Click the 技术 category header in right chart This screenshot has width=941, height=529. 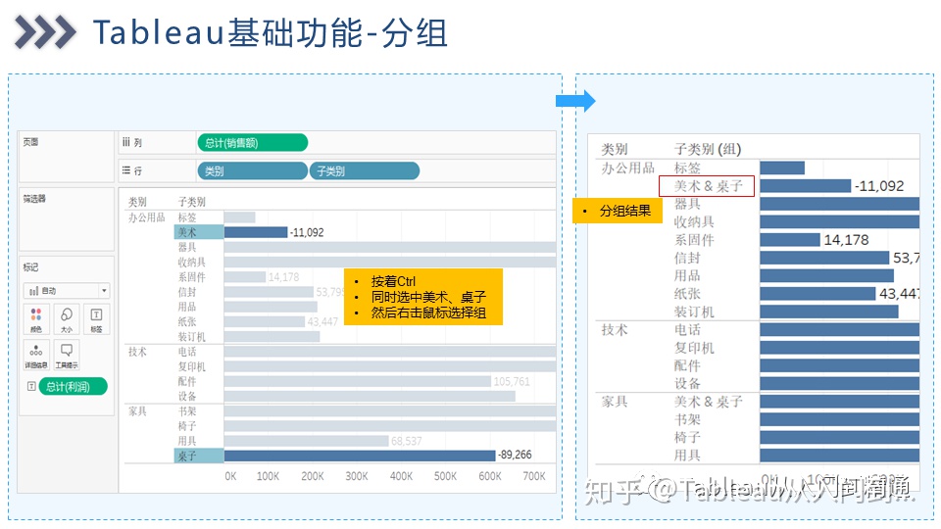click(x=615, y=330)
